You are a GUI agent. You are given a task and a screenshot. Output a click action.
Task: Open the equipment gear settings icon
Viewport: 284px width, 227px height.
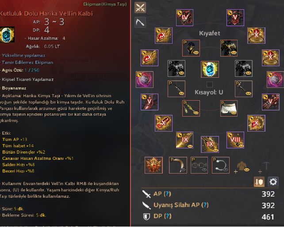[273, 182]
